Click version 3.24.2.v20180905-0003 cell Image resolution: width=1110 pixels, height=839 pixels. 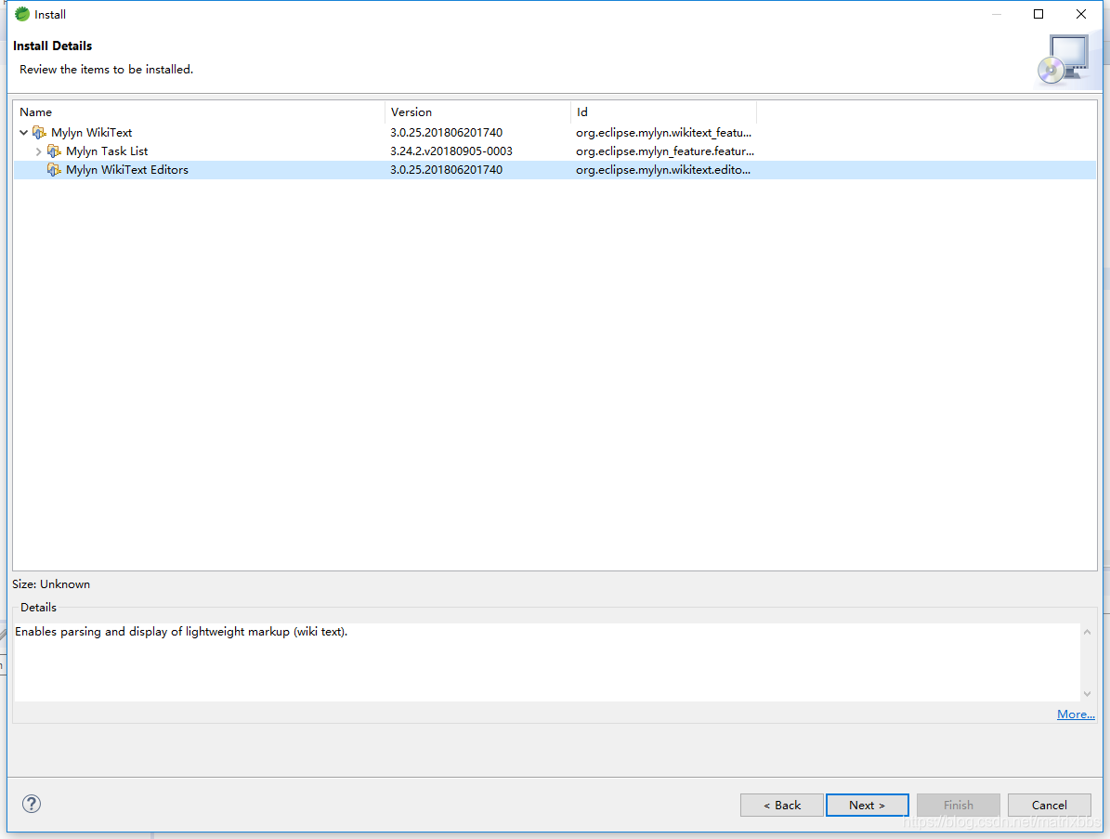tap(451, 151)
